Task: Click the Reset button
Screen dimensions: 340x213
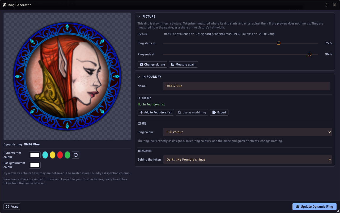Action: coord(12,207)
